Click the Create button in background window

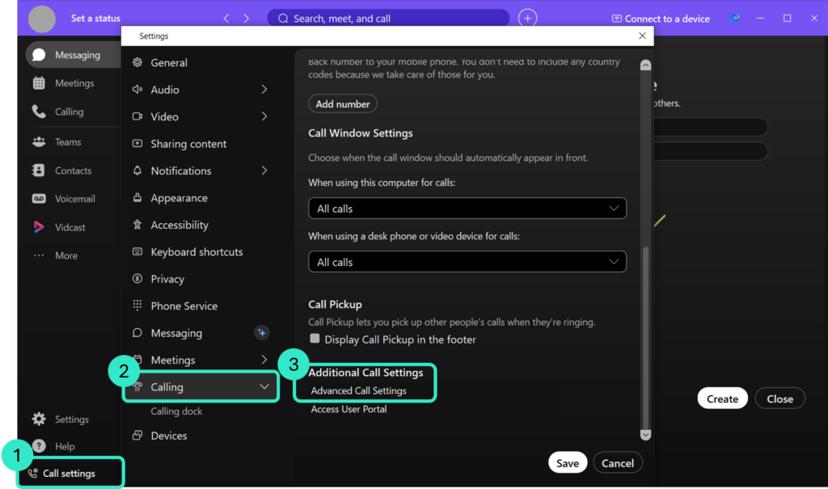722,398
